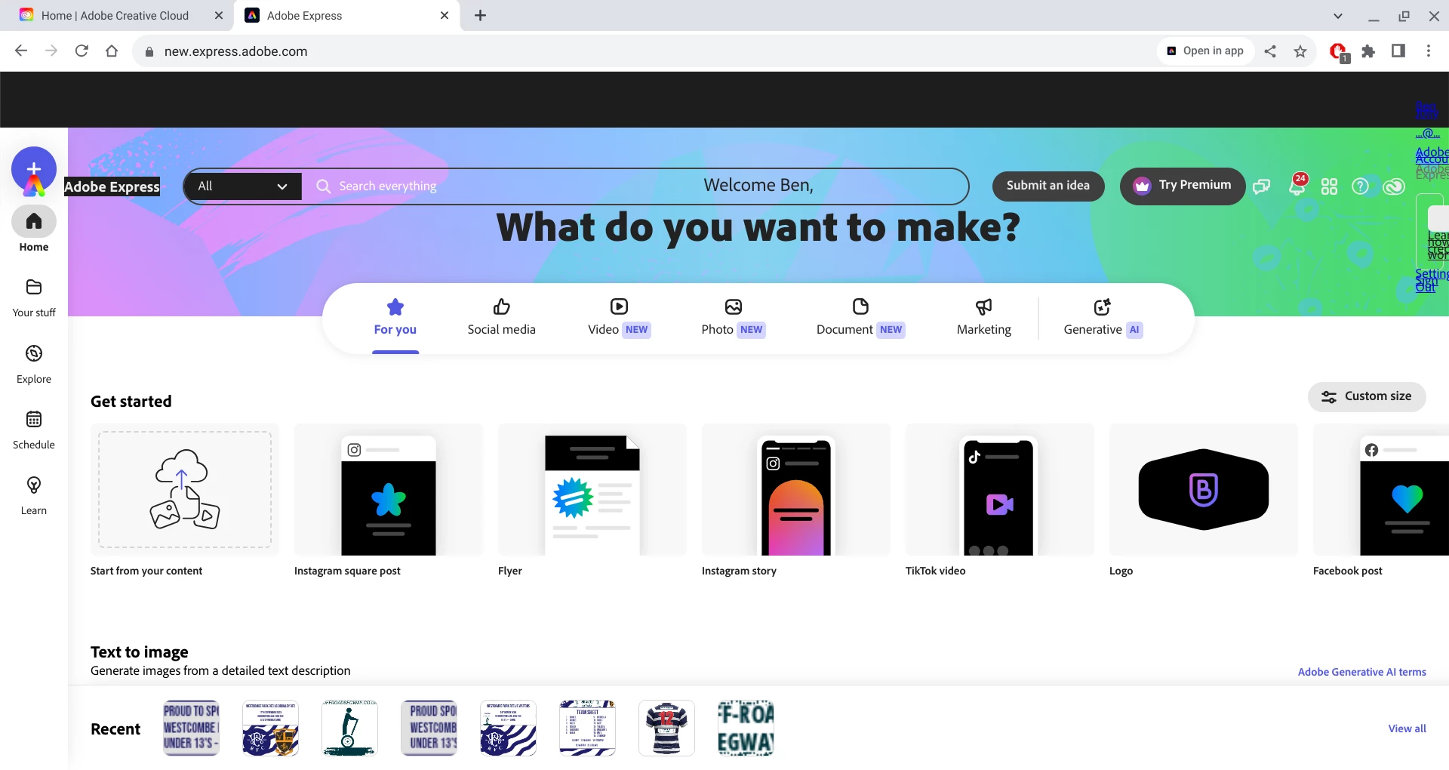1449x770 pixels.
Task: Bookmark this page with the star
Action: pyautogui.click(x=1300, y=51)
